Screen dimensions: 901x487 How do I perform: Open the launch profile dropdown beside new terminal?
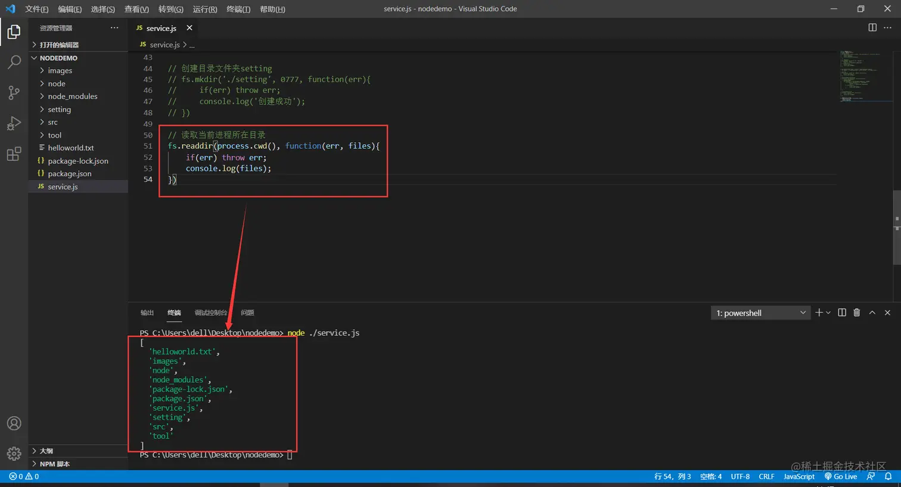click(x=828, y=313)
